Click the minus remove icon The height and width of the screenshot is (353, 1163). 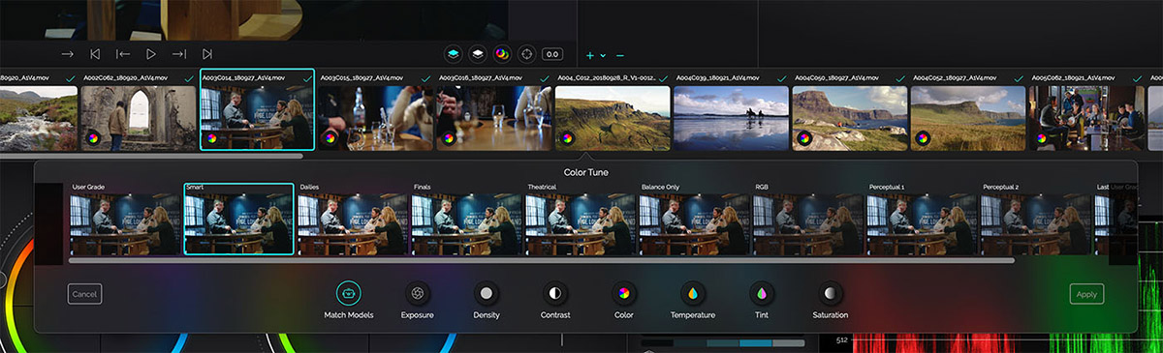(x=620, y=55)
